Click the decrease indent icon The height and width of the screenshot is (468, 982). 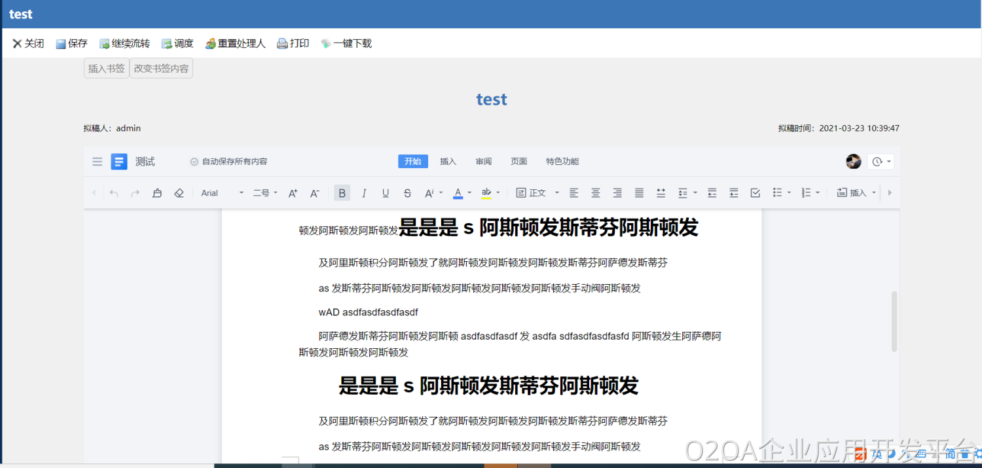coord(712,193)
